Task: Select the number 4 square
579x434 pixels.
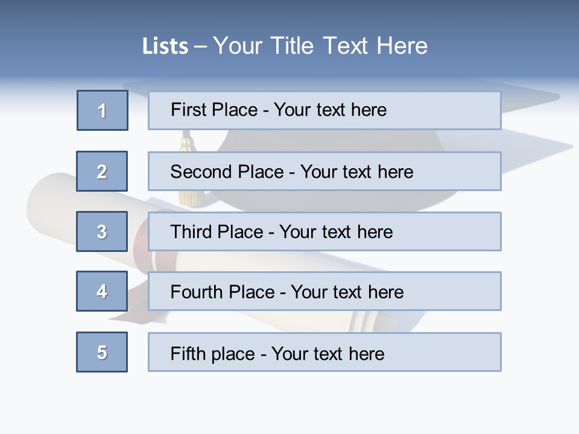Action: [103, 291]
